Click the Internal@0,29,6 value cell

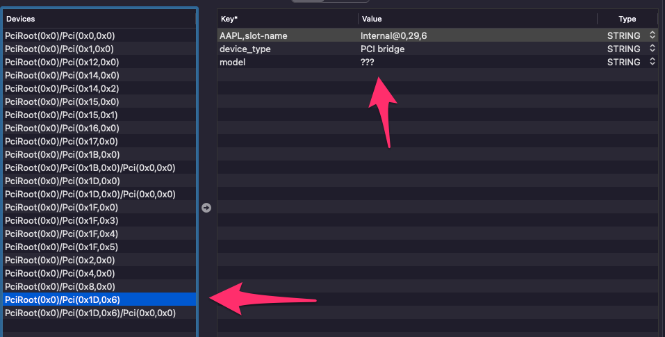point(477,35)
